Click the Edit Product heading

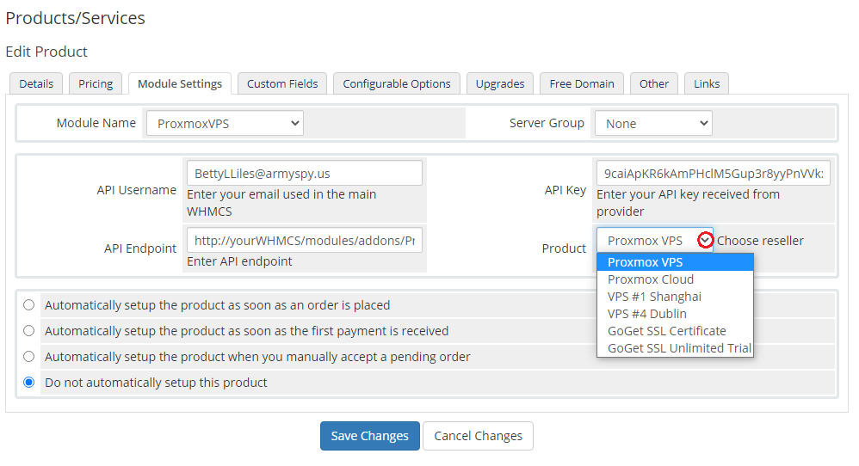[x=46, y=52]
